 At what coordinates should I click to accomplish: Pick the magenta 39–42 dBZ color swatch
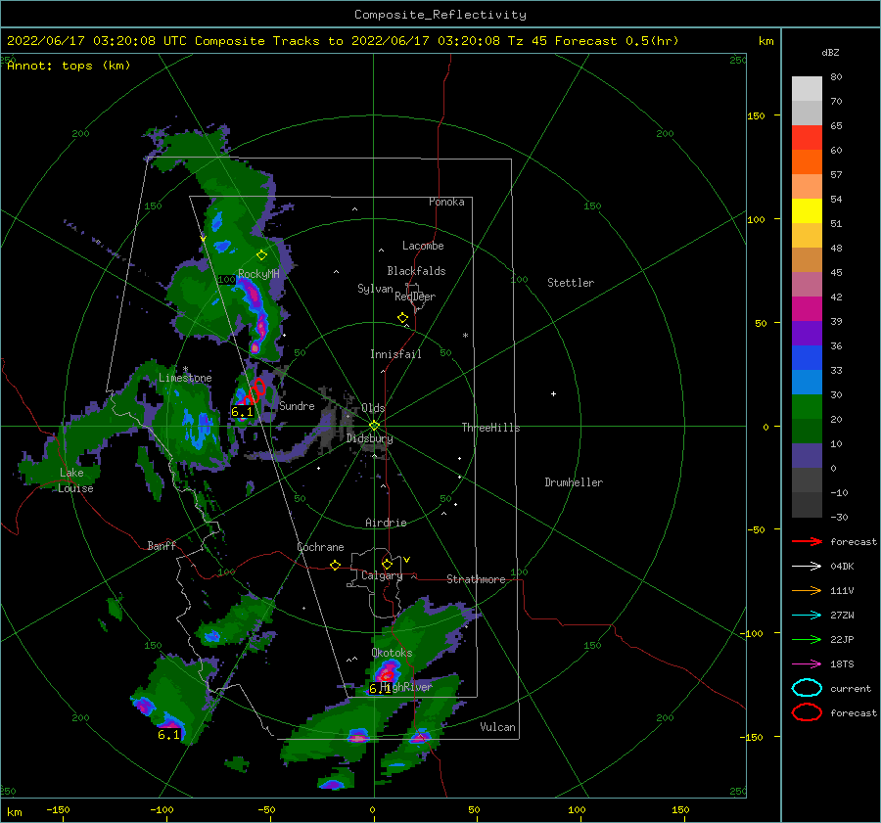pos(807,308)
